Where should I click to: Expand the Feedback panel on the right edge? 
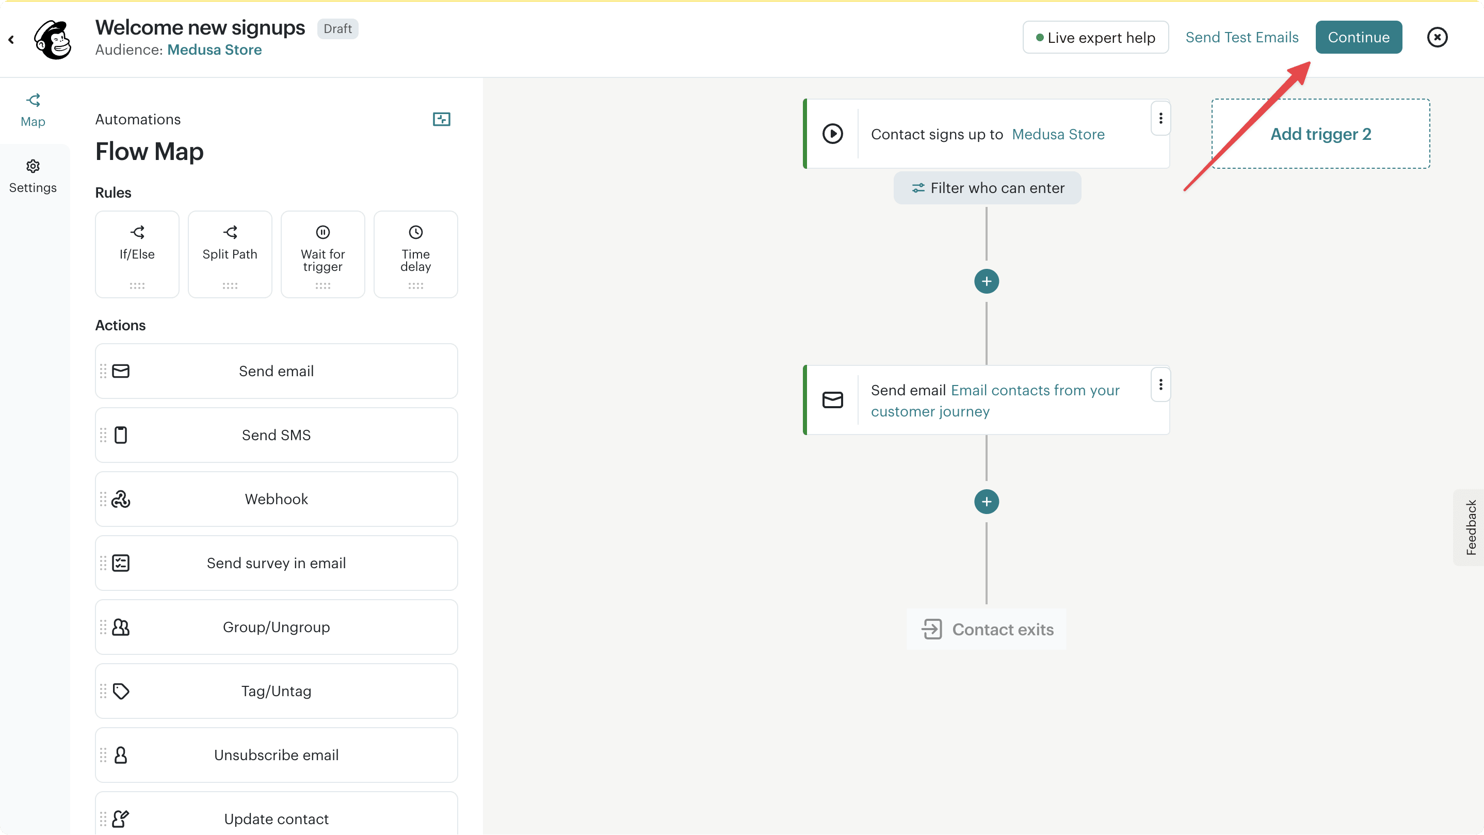[x=1472, y=526]
